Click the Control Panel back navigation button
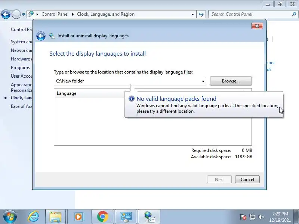The width and height of the screenshot is (299, 224). (6, 14)
